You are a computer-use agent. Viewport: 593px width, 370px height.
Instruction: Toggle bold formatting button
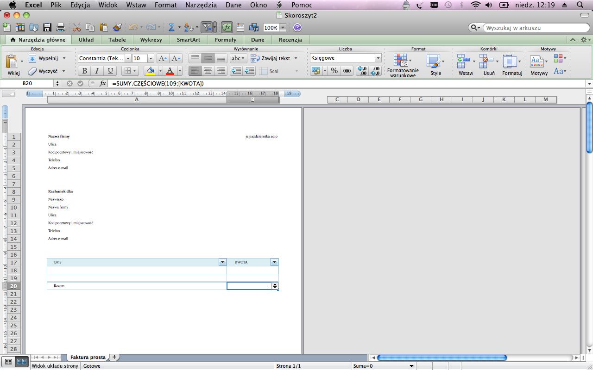tap(84, 71)
